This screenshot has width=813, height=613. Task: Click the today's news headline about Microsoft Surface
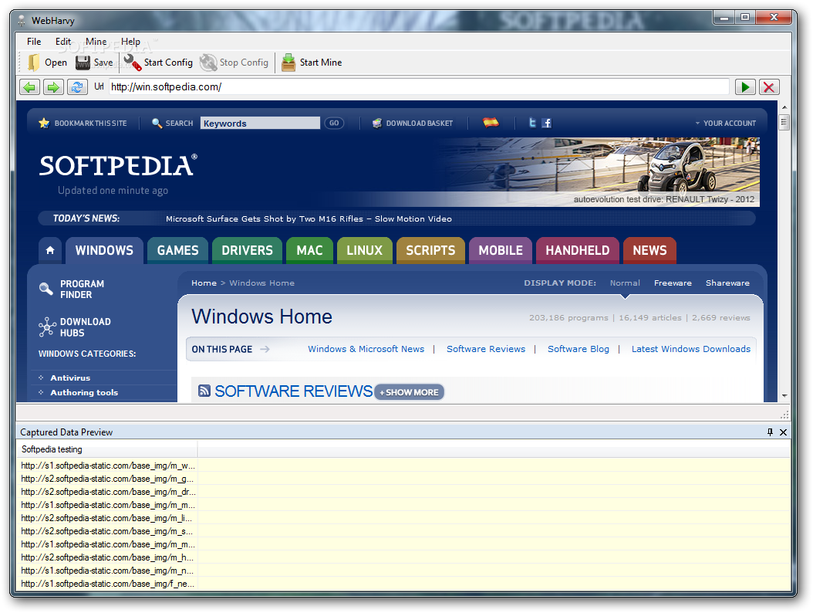(x=309, y=219)
